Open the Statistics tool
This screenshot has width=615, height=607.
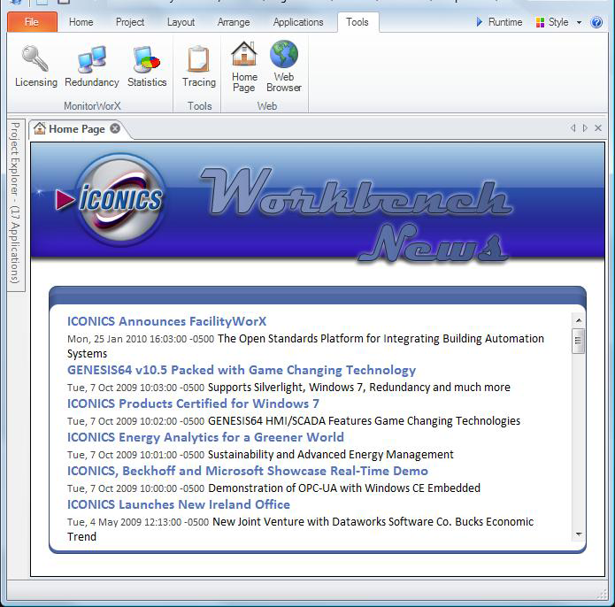pyautogui.click(x=147, y=65)
